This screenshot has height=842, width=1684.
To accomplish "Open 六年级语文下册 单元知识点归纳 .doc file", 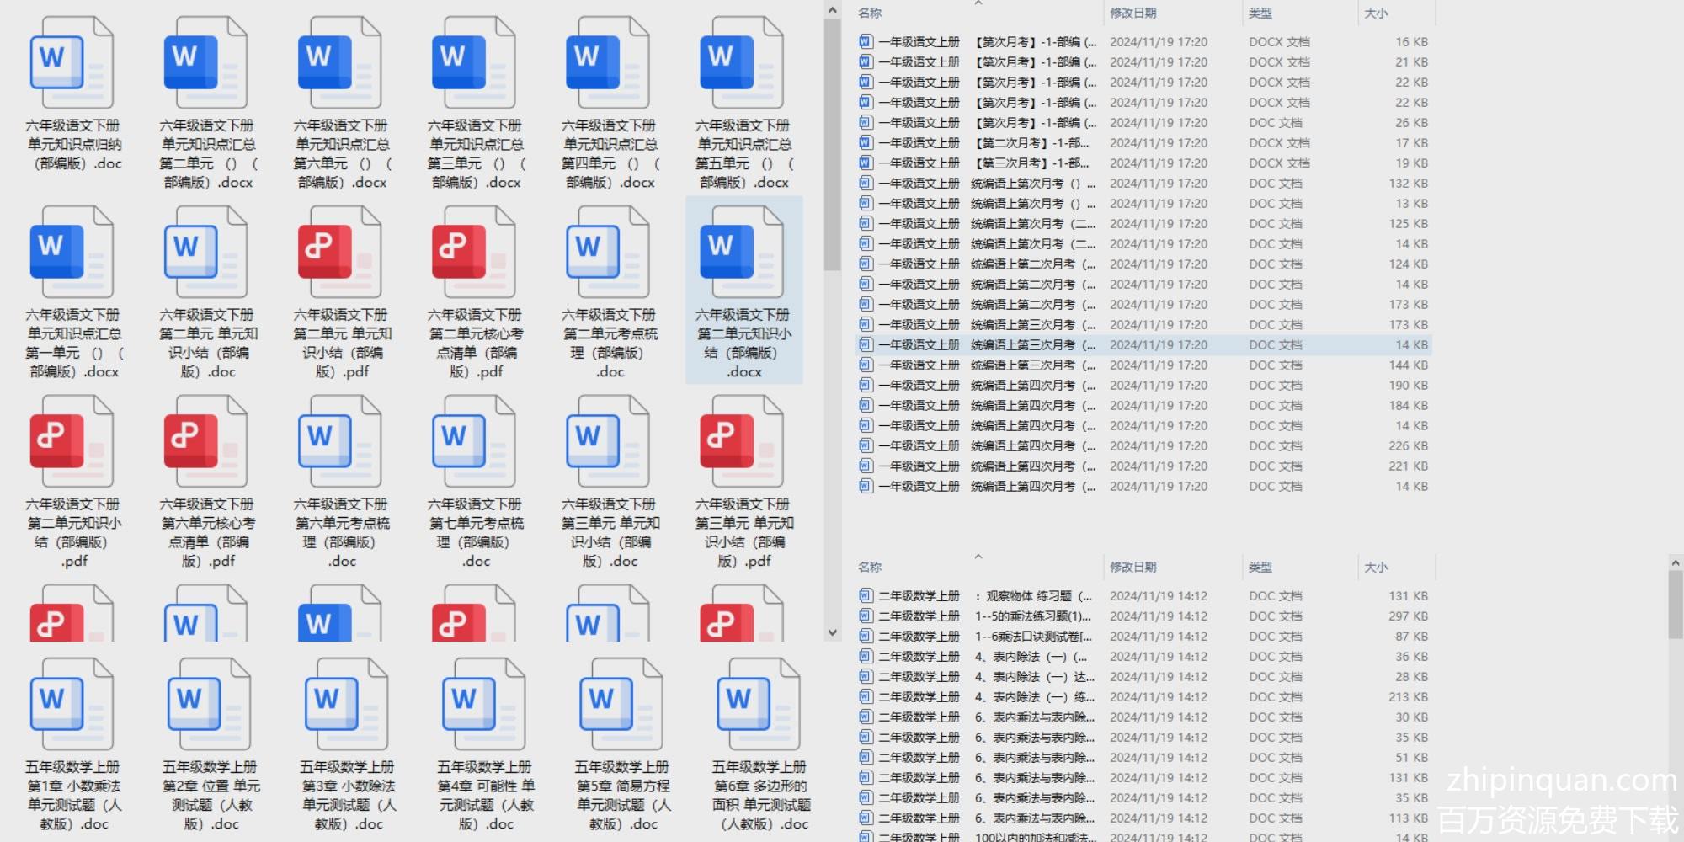I will tap(72, 63).
